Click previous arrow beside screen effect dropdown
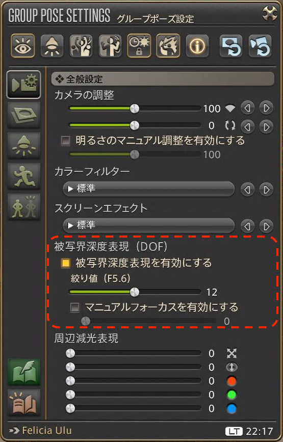The height and width of the screenshot is (442, 283). pos(247,226)
